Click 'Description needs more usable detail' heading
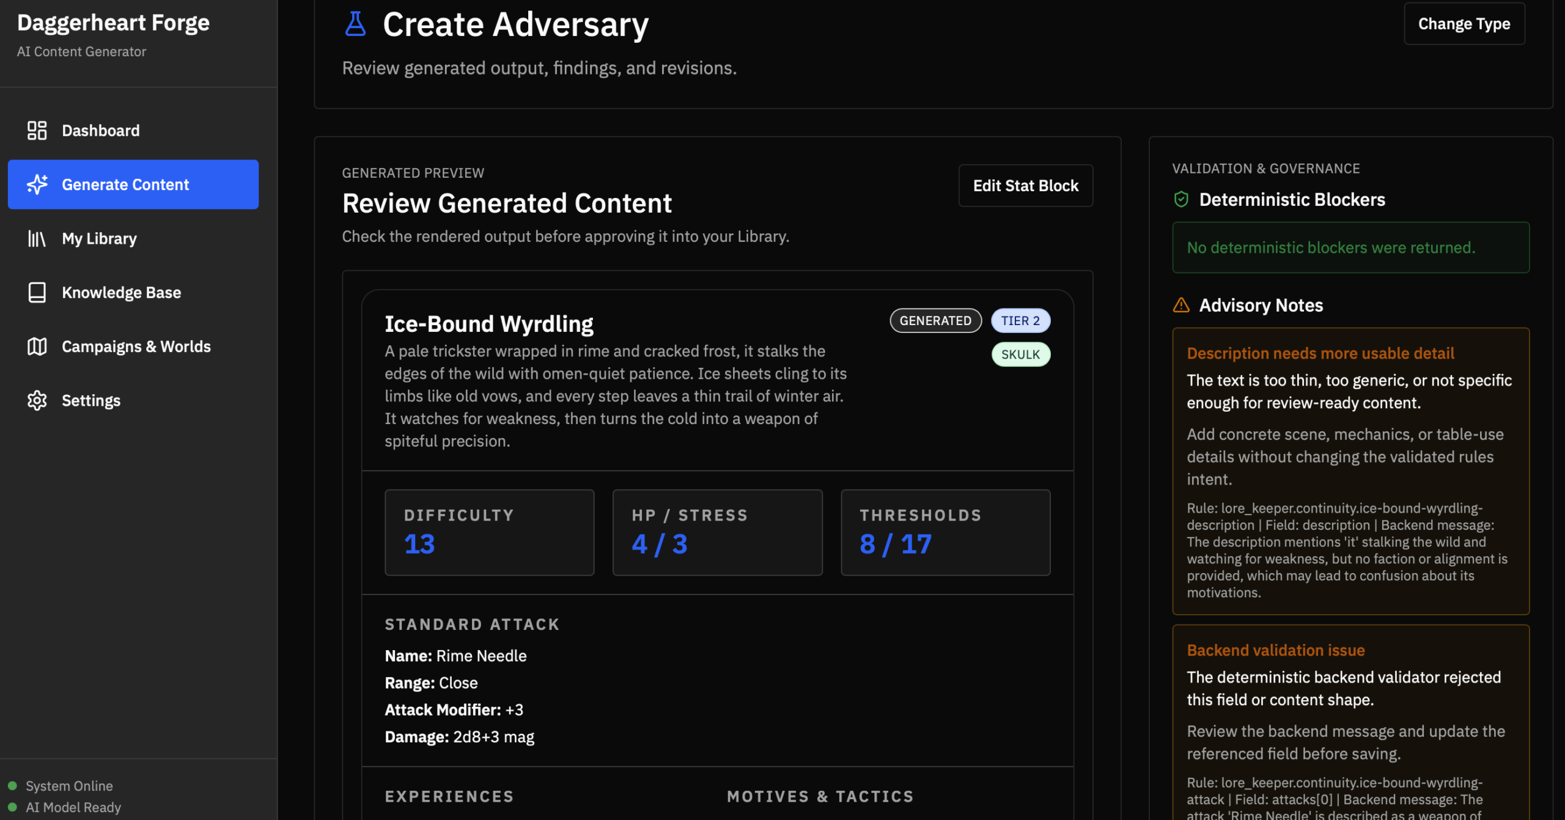The height and width of the screenshot is (820, 1565). 1320,353
